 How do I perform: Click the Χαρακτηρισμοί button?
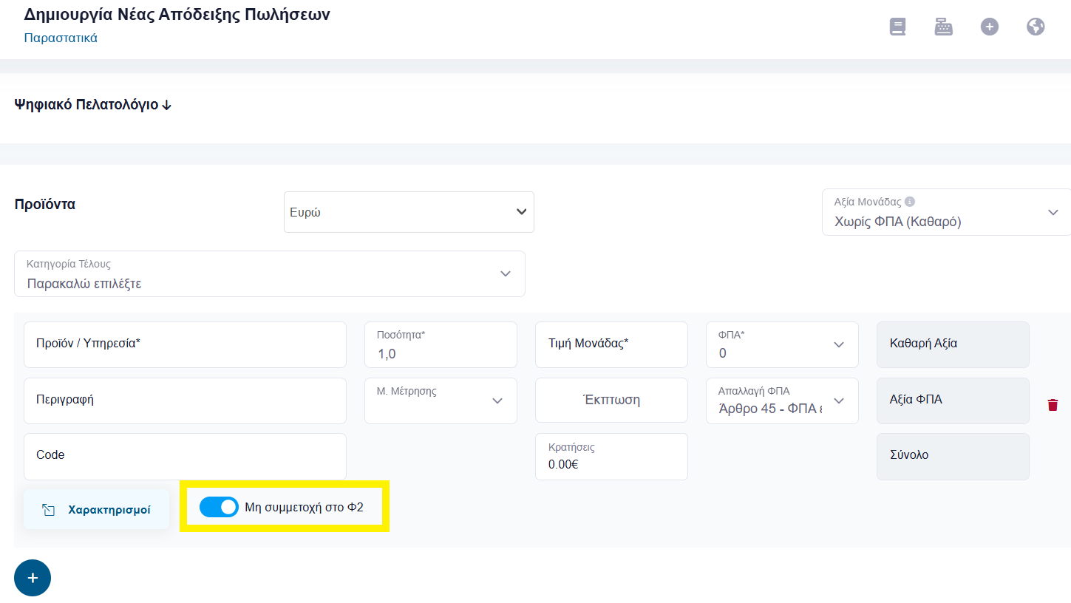point(97,510)
